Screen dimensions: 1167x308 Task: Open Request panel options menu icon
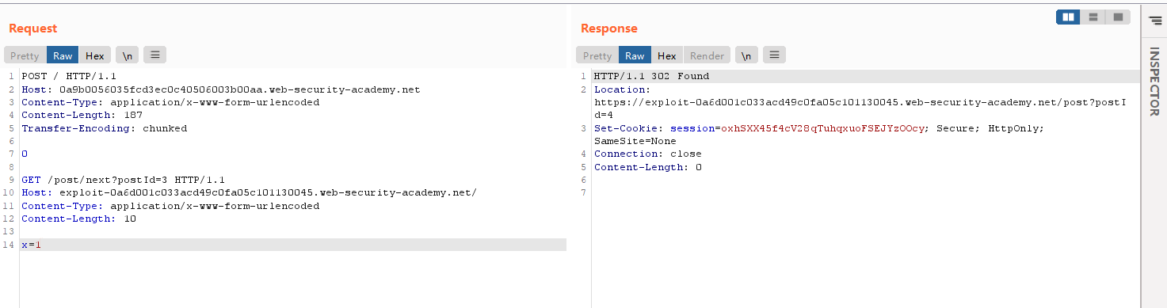tap(154, 55)
